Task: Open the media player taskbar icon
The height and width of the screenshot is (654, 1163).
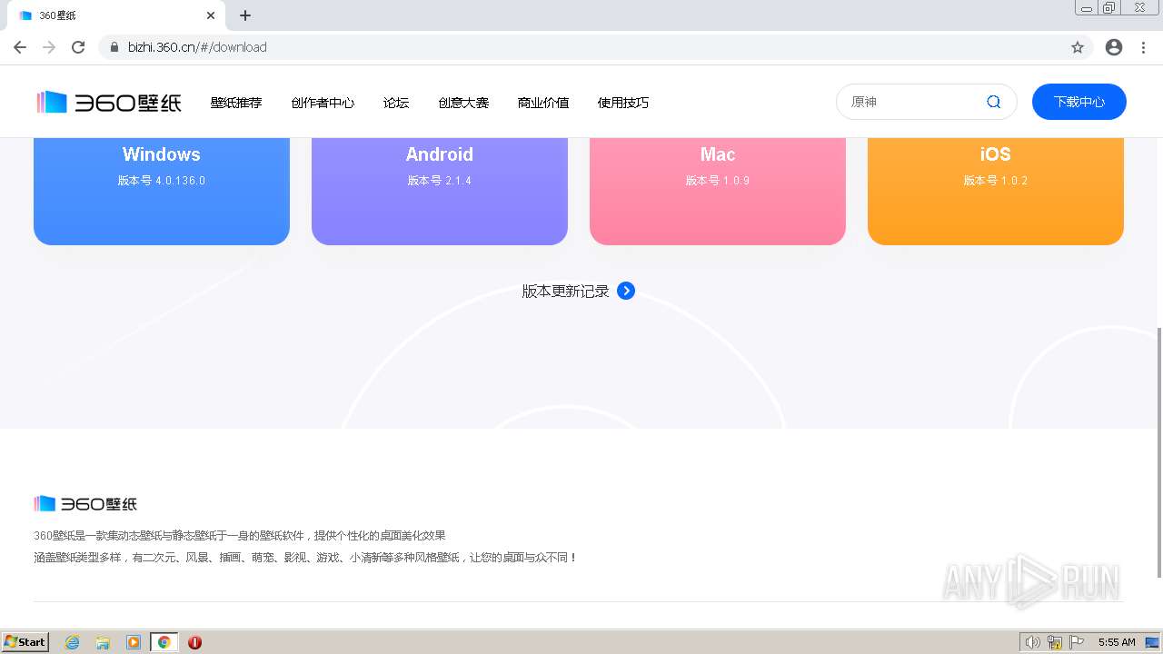Action: [134, 642]
